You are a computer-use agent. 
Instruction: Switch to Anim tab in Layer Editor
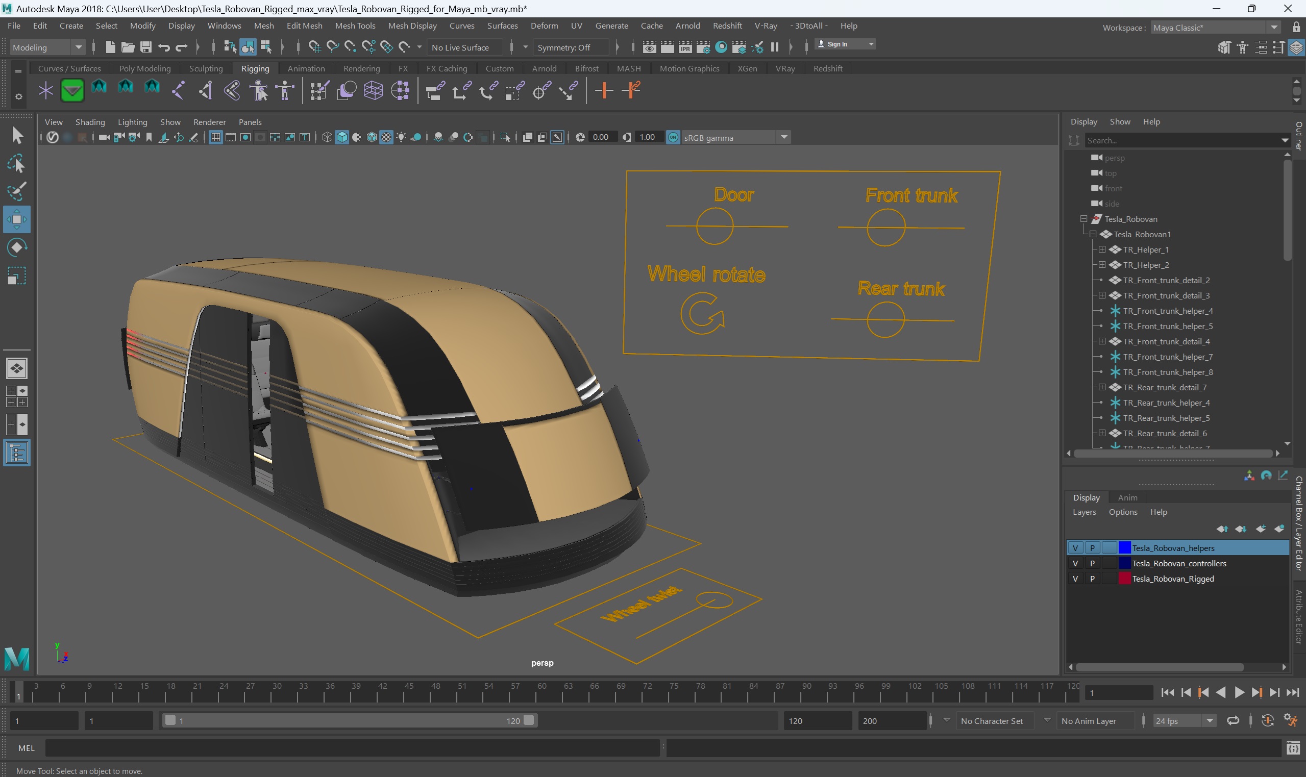(x=1127, y=498)
